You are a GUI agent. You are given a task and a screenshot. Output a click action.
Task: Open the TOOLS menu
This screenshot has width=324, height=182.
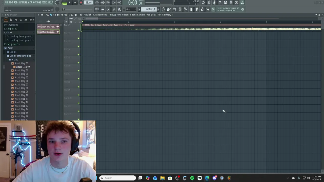pyautogui.click(x=45, y=3)
